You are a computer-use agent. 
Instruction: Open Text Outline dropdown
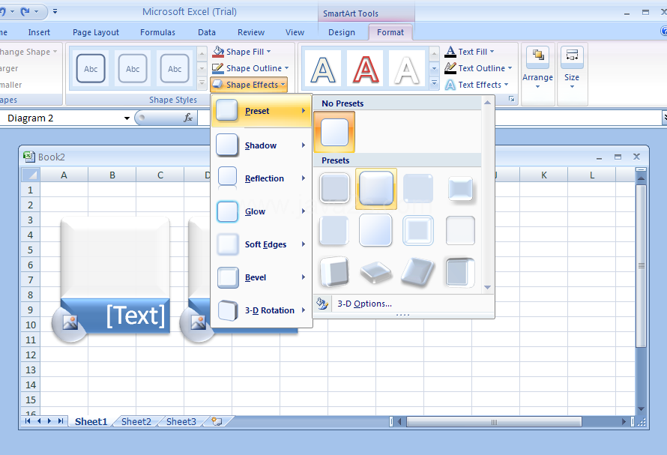478,68
